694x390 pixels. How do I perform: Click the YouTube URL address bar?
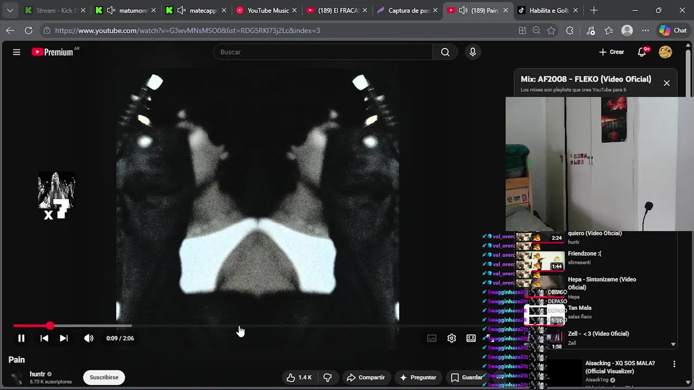[x=188, y=30]
